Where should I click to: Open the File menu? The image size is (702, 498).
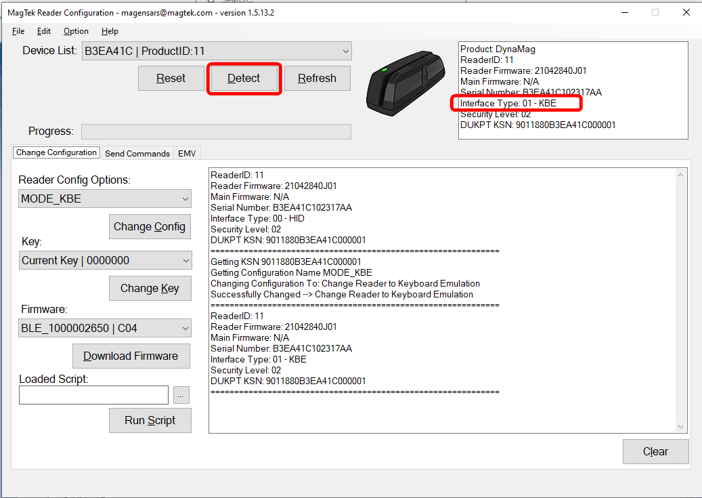[18, 31]
